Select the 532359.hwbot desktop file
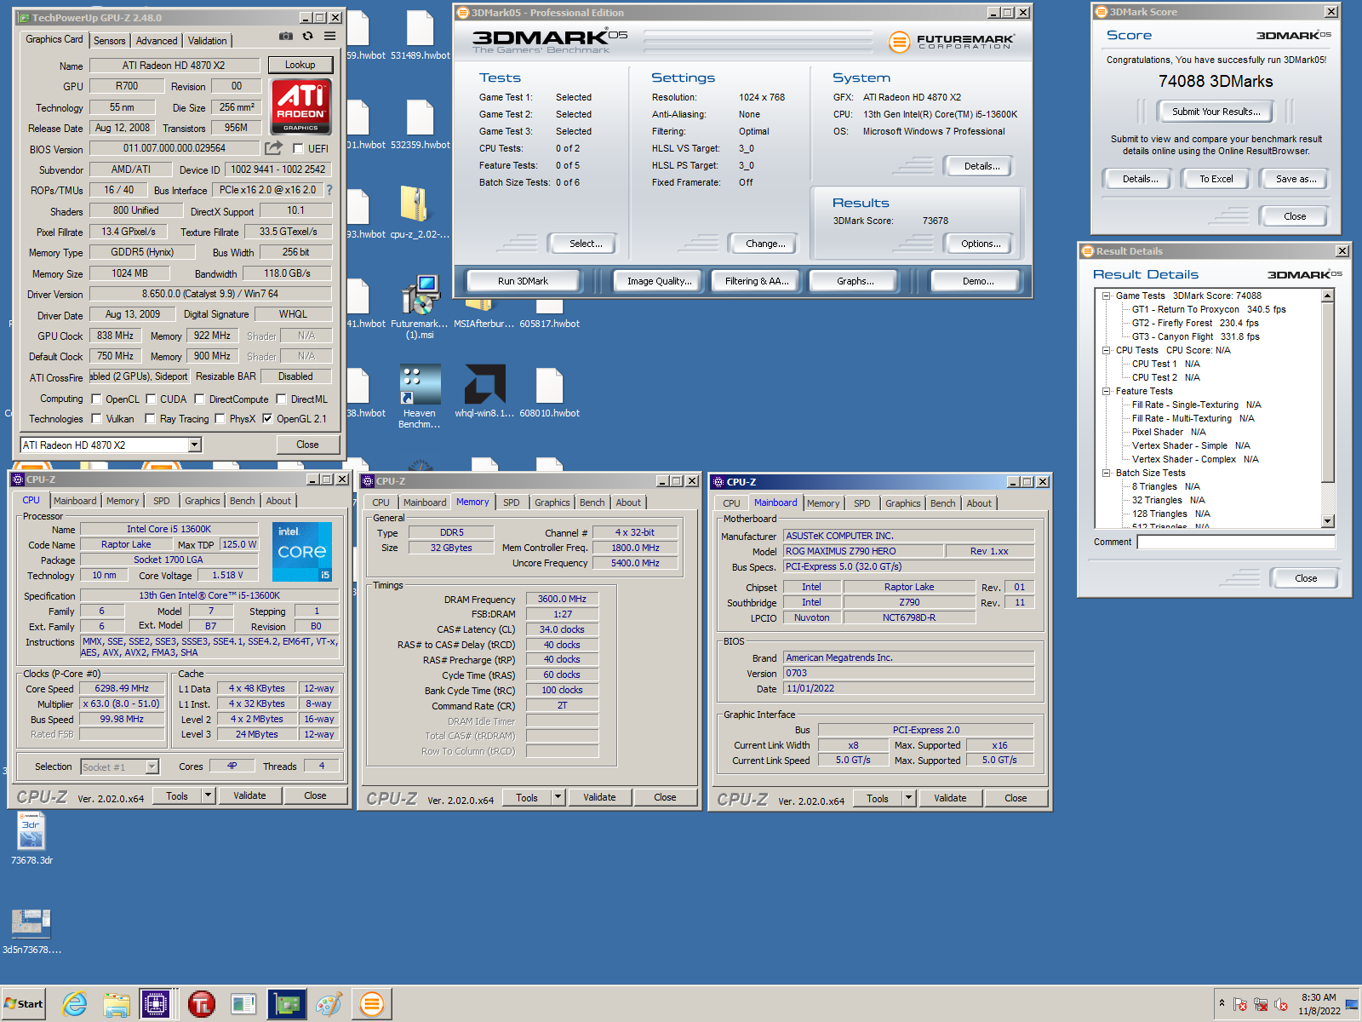The image size is (1362, 1022). (421, 125)
